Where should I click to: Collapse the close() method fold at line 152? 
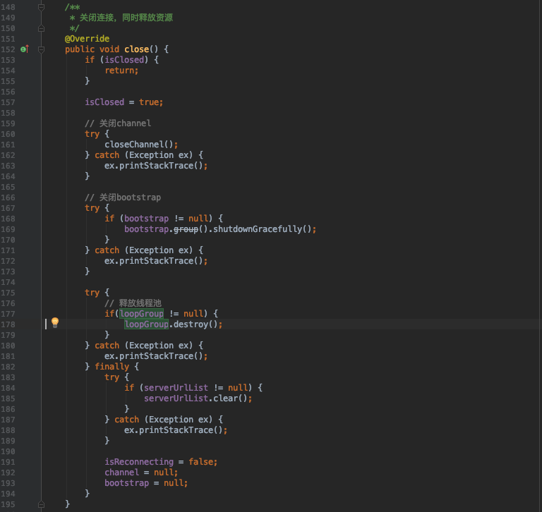coord(41,49)
